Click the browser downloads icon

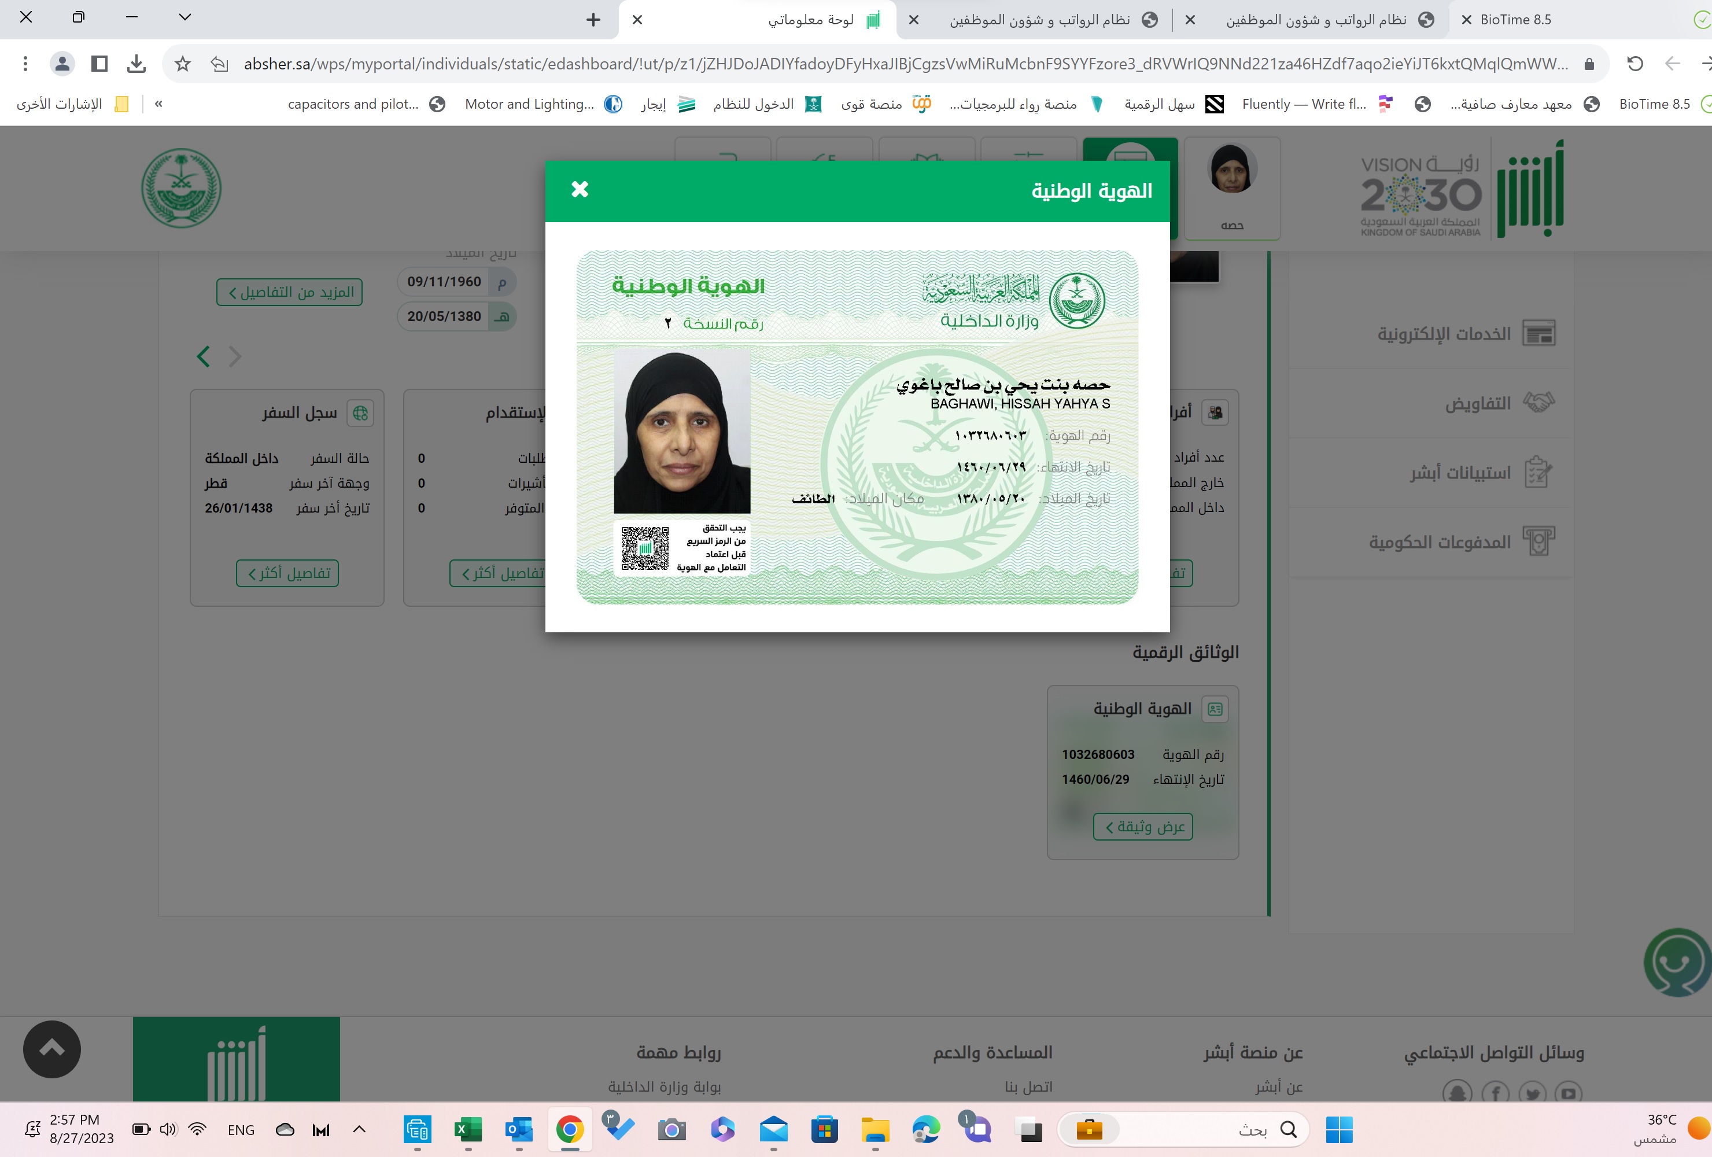click(x=136, y=64)
